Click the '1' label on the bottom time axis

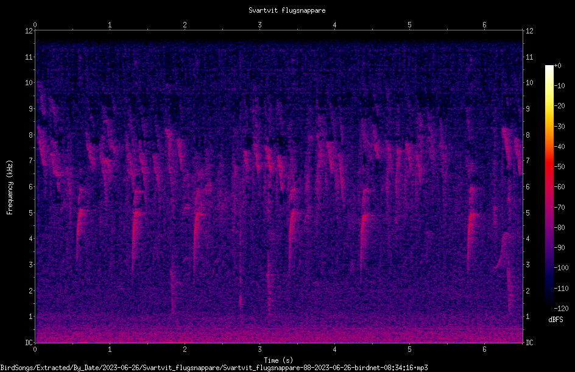[110, 349]
